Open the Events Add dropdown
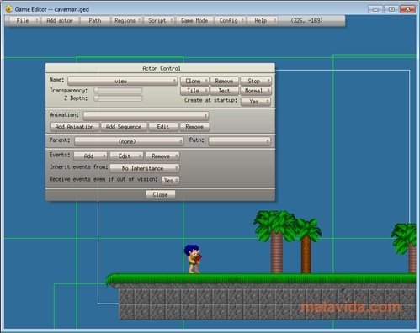This screenshot has height=333, width=420. [x=90, y=156]
